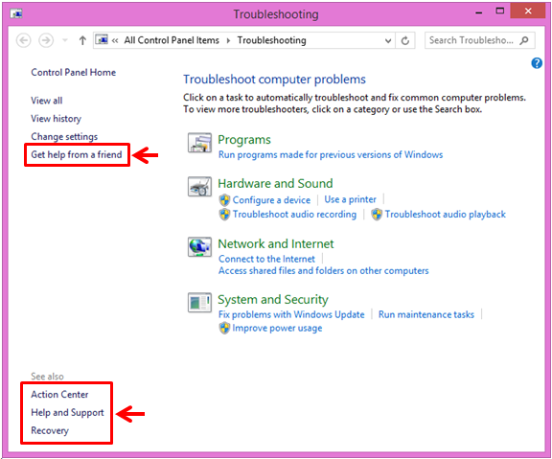Image resolution: width=552 pixels, height=459 pixels.
Task: Open the View all link
Action: pos(46,101)
